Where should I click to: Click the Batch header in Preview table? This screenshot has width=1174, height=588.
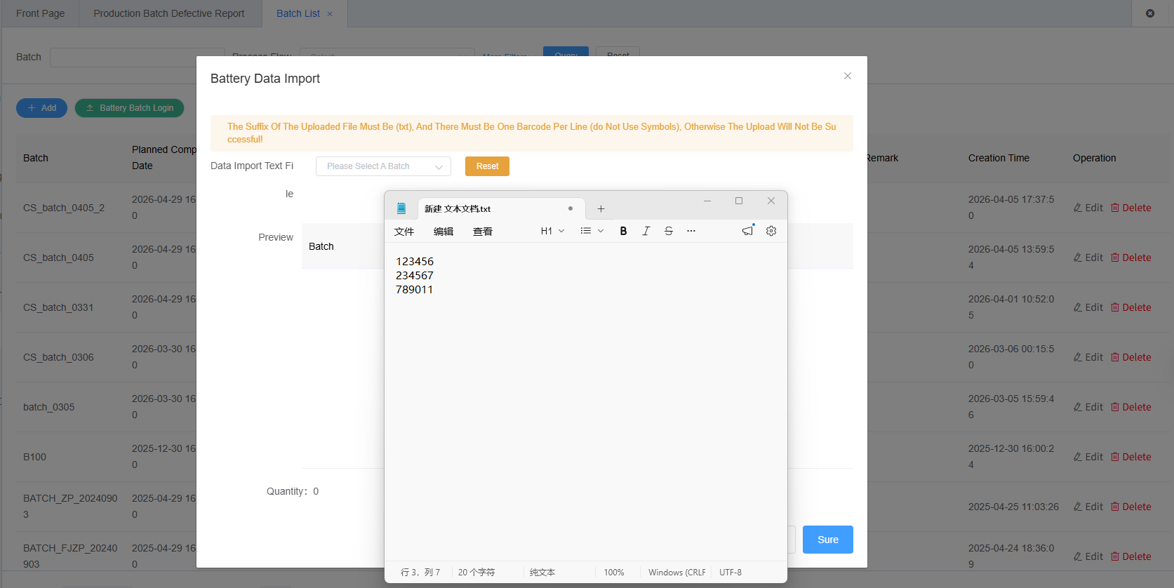pos(321,246)
